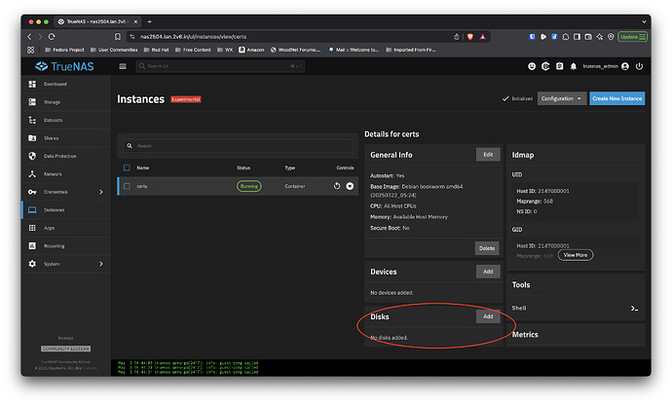Open the user account avatar icon
The width and height of the screenshot is (672, 404).
click(625, 66)
